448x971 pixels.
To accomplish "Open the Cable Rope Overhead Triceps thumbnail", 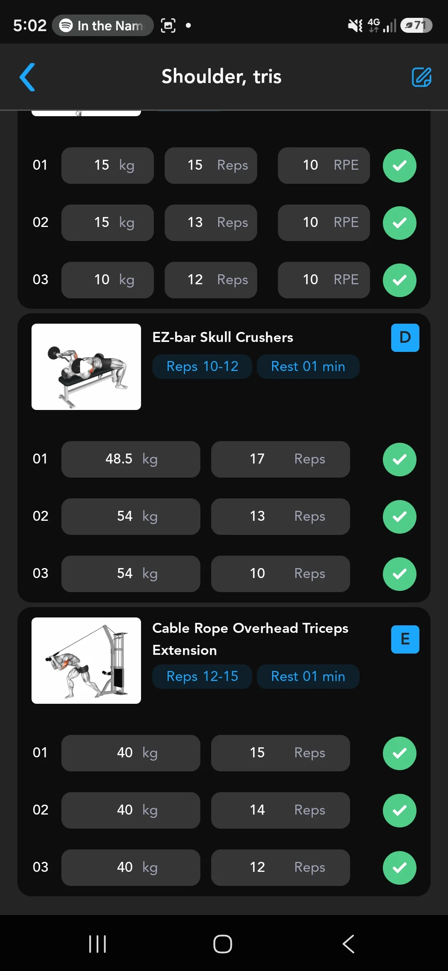I will pos(86,661).
